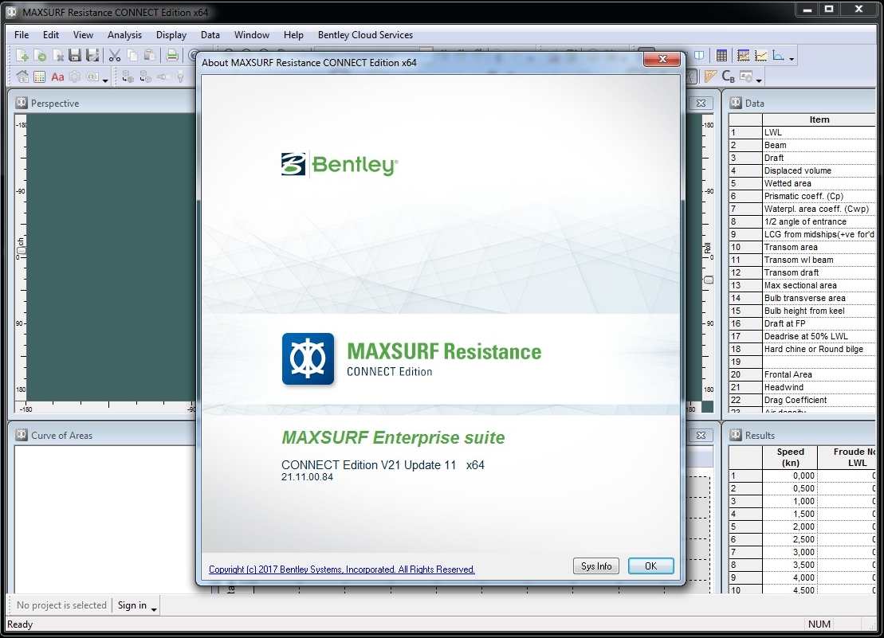Click the info card icon beside the gear
The height and width of the screenshot is (638, 884).
tap(92, 76)
